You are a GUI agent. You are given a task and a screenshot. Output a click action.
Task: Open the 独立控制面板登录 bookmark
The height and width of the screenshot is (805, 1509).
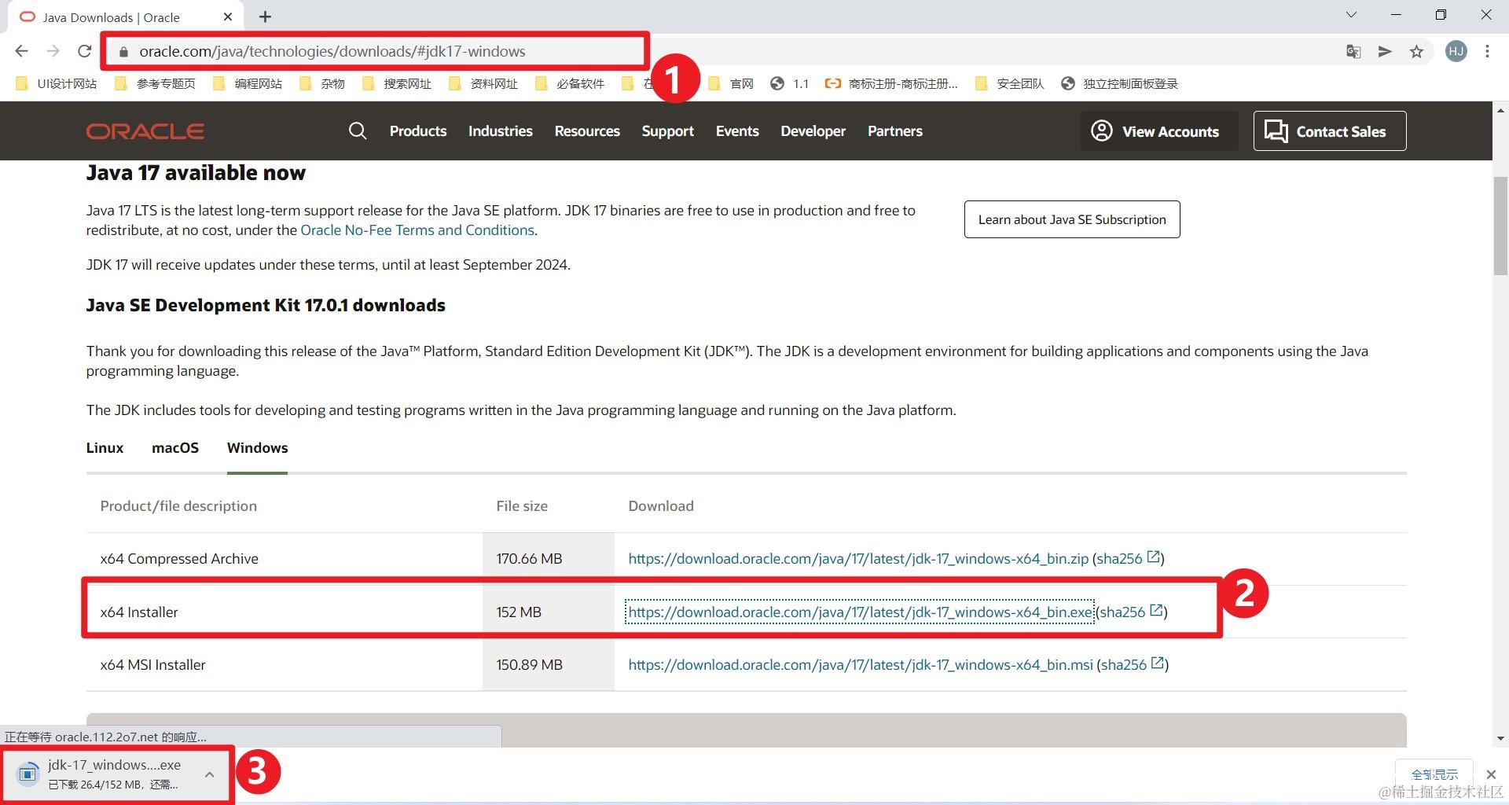pos(1120,83)
